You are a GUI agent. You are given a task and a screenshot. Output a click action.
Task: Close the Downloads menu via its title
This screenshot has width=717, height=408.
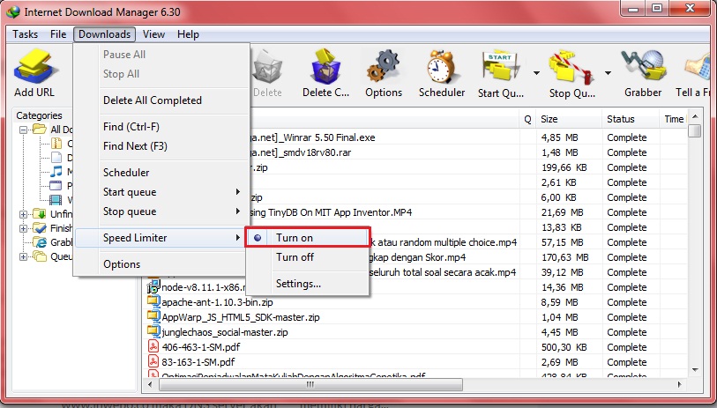pos(104,34)
